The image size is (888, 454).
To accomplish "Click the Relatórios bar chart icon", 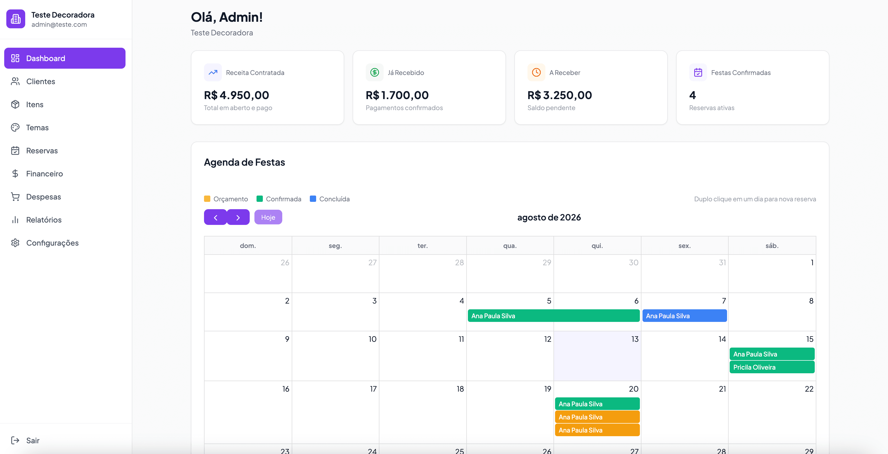I will (x=15, y=220).
